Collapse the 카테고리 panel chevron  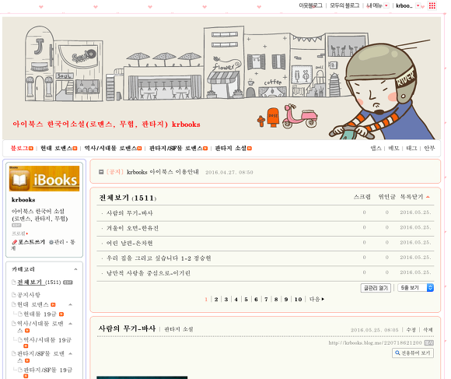pyautogui.click(x=75, y=269)
